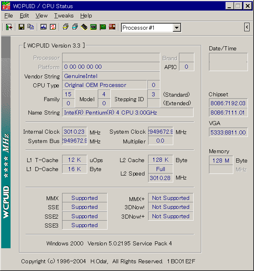
Task: Open the File menu
Action: (9, 16)
